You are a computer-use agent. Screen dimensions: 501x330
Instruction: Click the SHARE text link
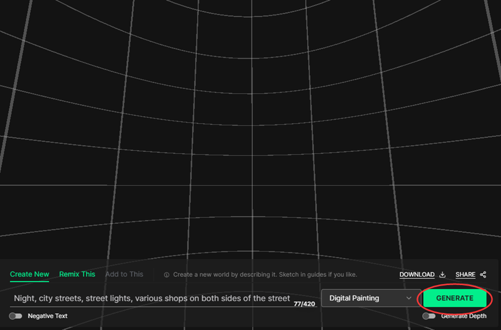point(465,275)
